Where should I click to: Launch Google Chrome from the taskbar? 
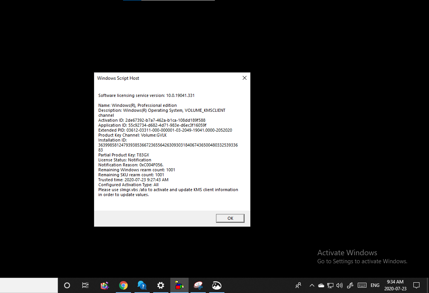click(x=123, y=286)
